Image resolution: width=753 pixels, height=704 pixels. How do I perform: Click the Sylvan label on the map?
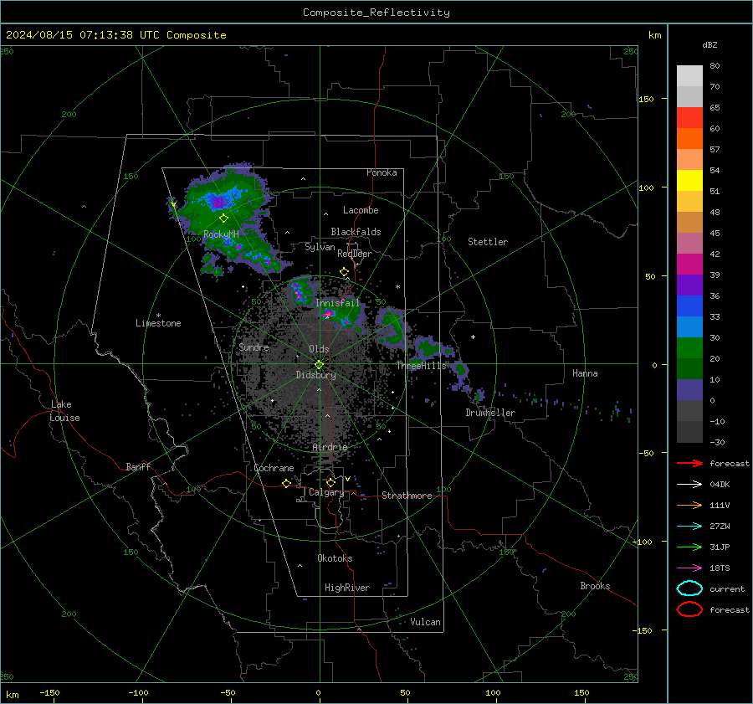320,247
